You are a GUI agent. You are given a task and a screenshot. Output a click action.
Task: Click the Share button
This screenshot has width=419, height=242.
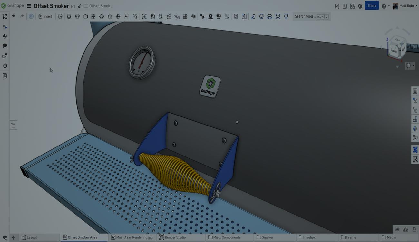(372, 5)
